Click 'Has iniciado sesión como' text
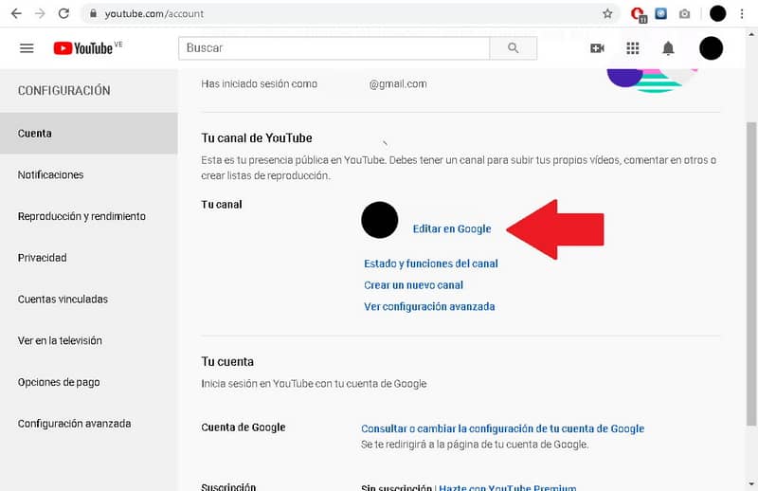The width and height of the screenshot is (758, 491). click(259, 83)
